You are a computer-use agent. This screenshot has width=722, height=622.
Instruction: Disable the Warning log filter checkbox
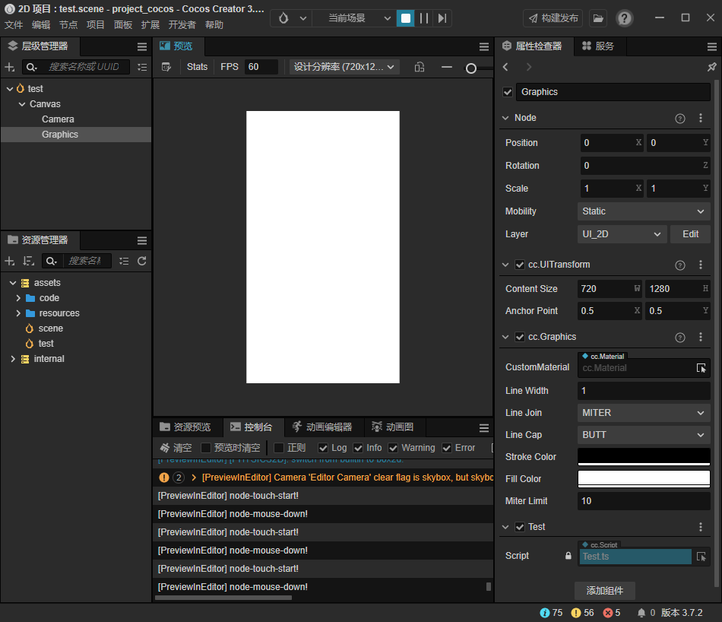pyautogui.click(x=394, y=448)
